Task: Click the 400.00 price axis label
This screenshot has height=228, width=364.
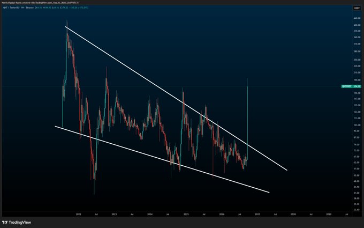Action: coord(357,25)
